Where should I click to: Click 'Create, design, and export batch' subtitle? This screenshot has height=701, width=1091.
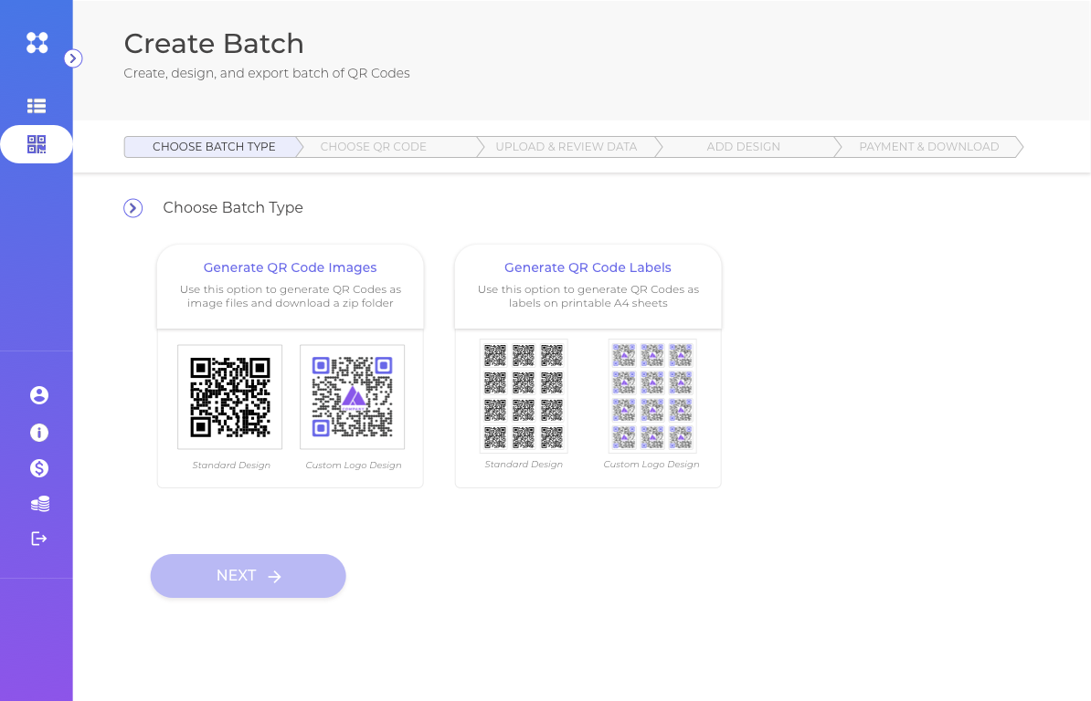click(x=267, y=74)
